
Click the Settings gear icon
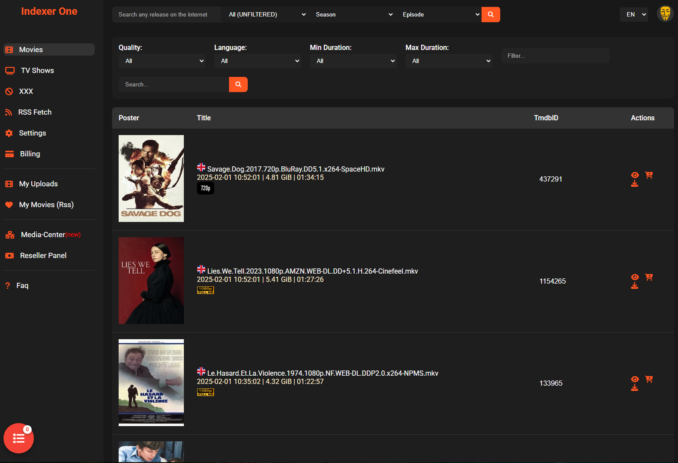[9, 133]
